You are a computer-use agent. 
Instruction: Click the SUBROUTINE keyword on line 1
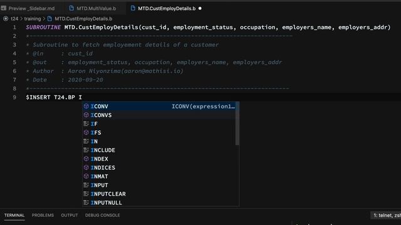[43, 27]
